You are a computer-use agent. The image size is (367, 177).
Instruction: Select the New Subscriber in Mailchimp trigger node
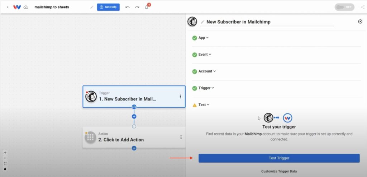(134, 97)
